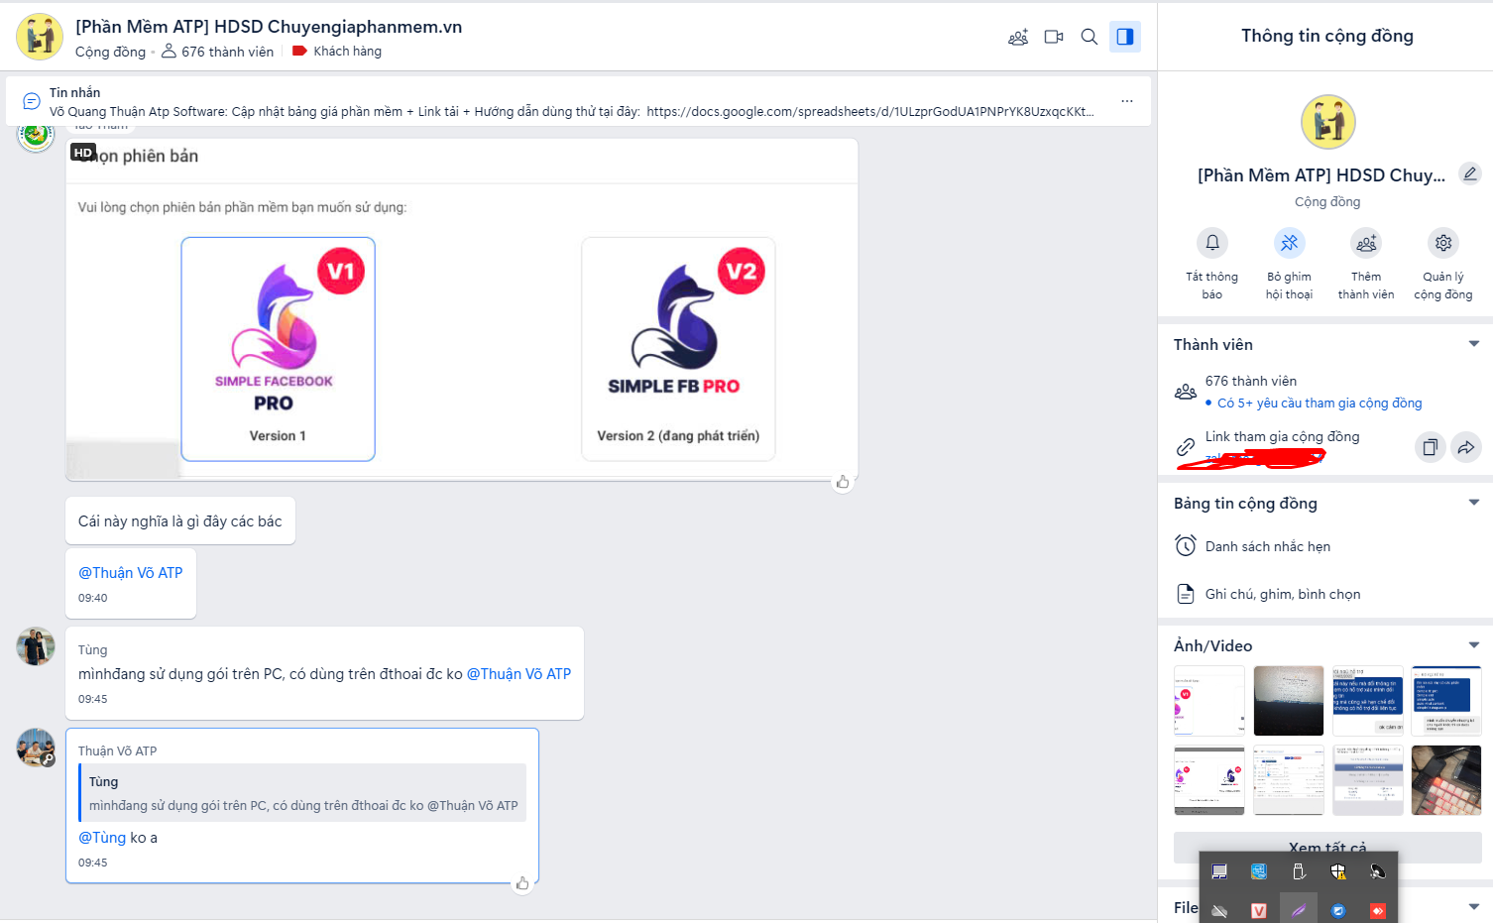The image size is (1493, 923).
Task: Click the USB safely remove tray icon
Action: [1299, 871]
